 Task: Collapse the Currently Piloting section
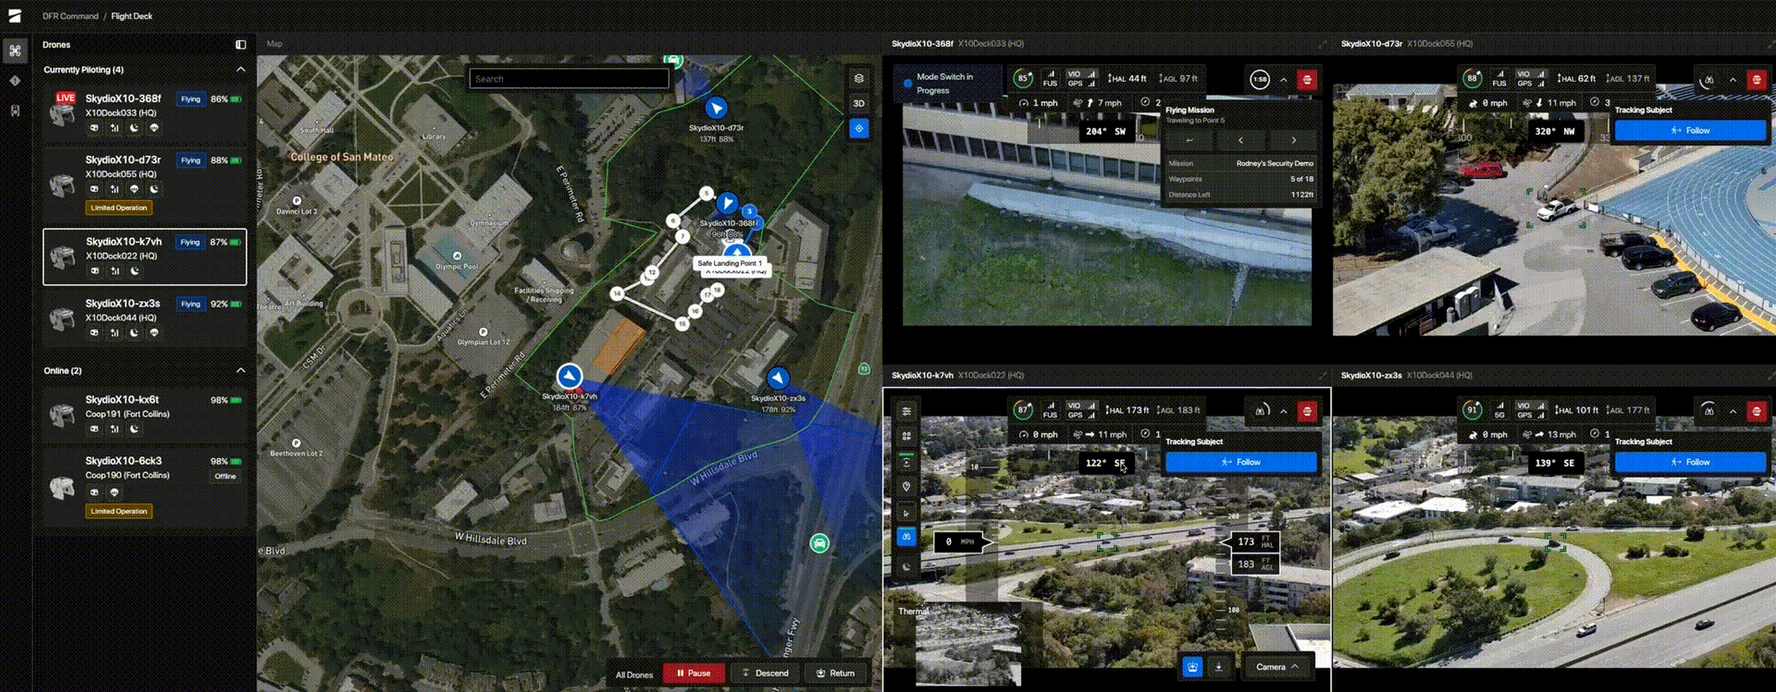(240, 70)
